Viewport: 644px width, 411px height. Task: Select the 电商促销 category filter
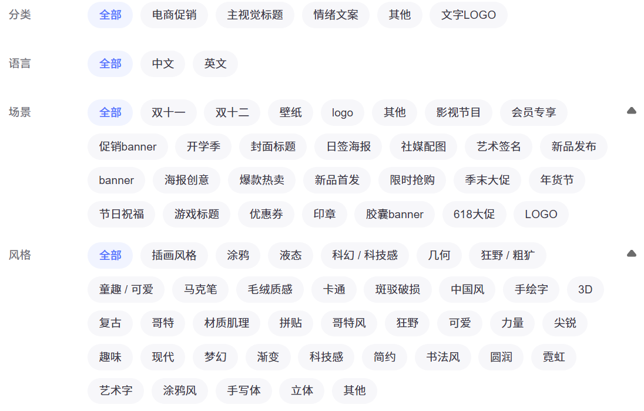(174, 15)
